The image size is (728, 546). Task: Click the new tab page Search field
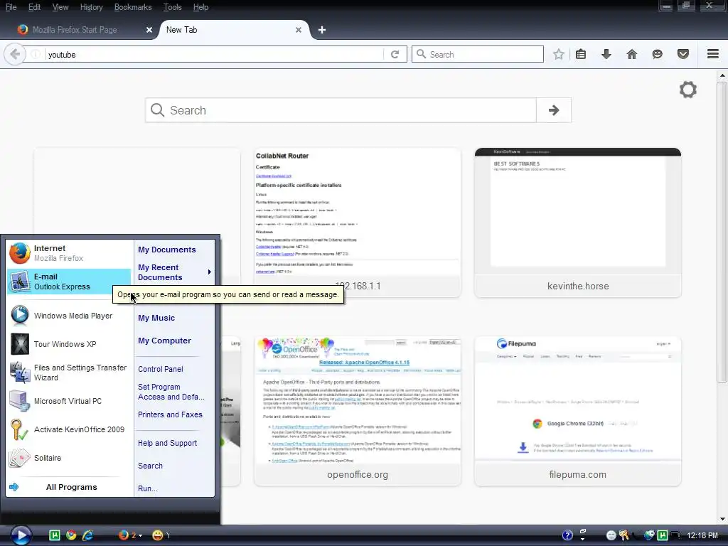point(341,110)
